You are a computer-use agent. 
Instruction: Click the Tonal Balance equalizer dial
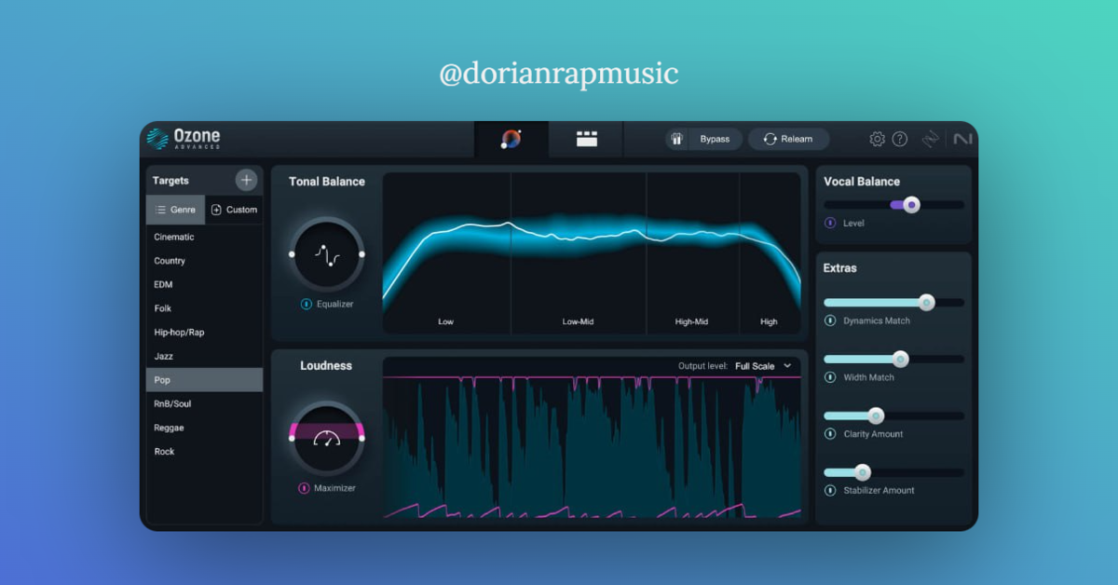pos(327,254)
